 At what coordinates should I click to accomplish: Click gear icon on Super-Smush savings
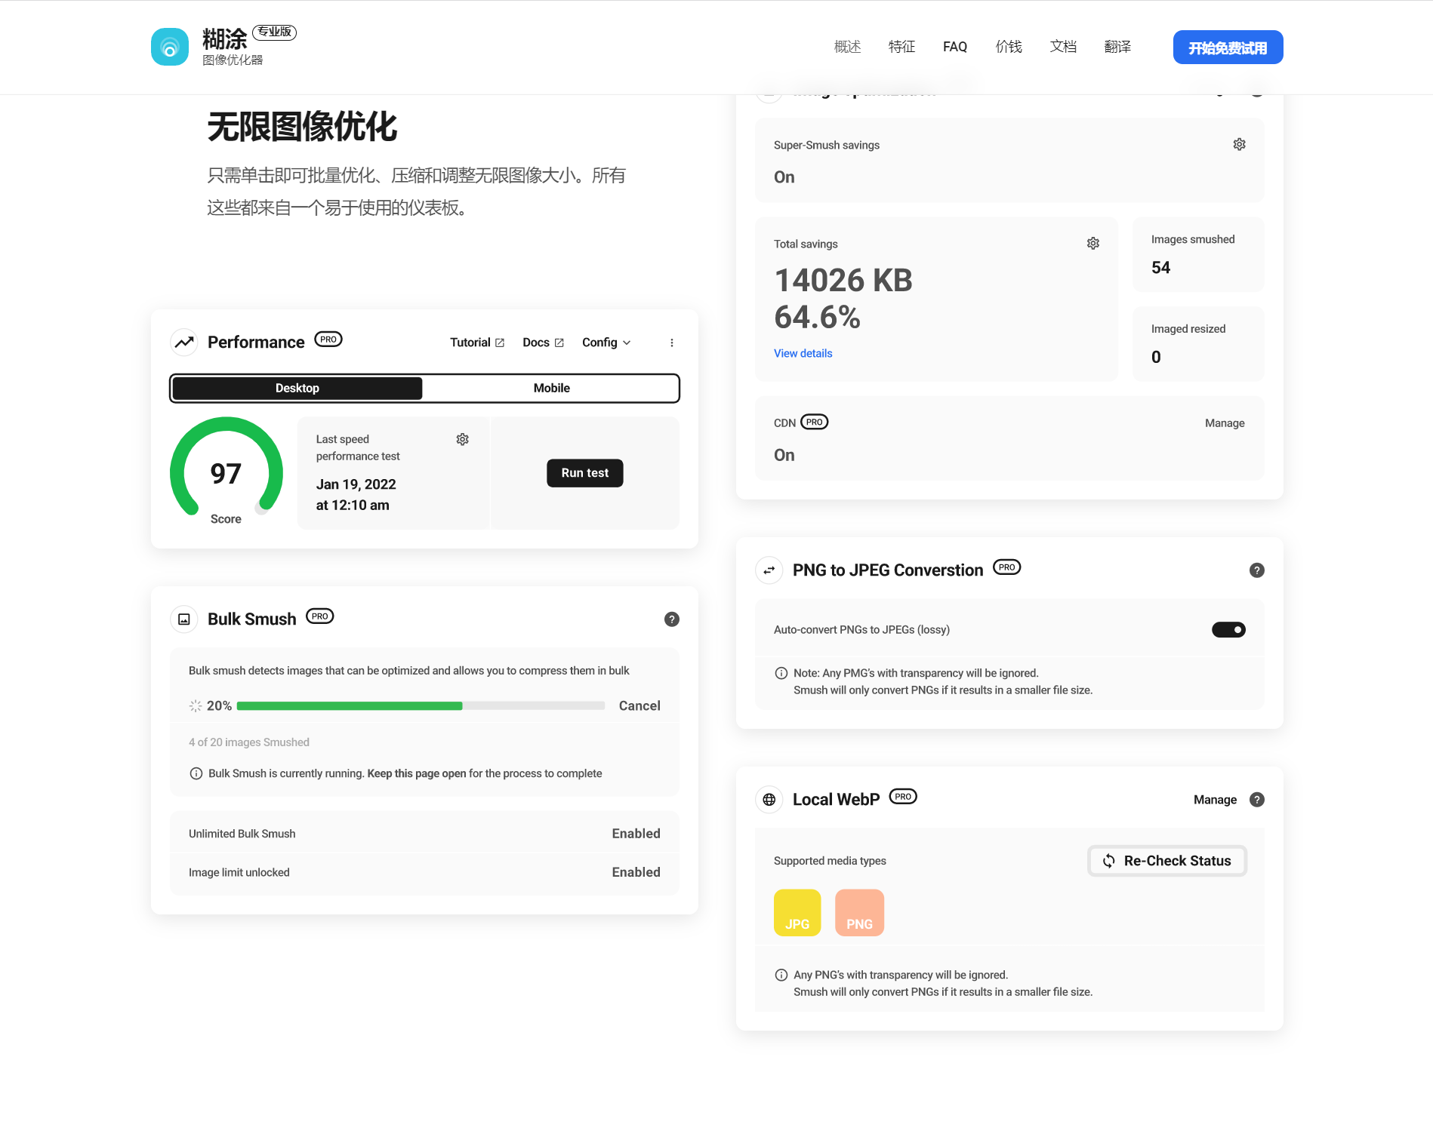[1240, 144]
